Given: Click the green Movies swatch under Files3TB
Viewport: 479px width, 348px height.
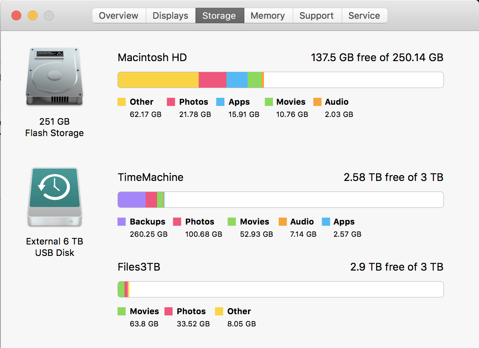Looking at the screenshot, I should [x=122, y=311].
